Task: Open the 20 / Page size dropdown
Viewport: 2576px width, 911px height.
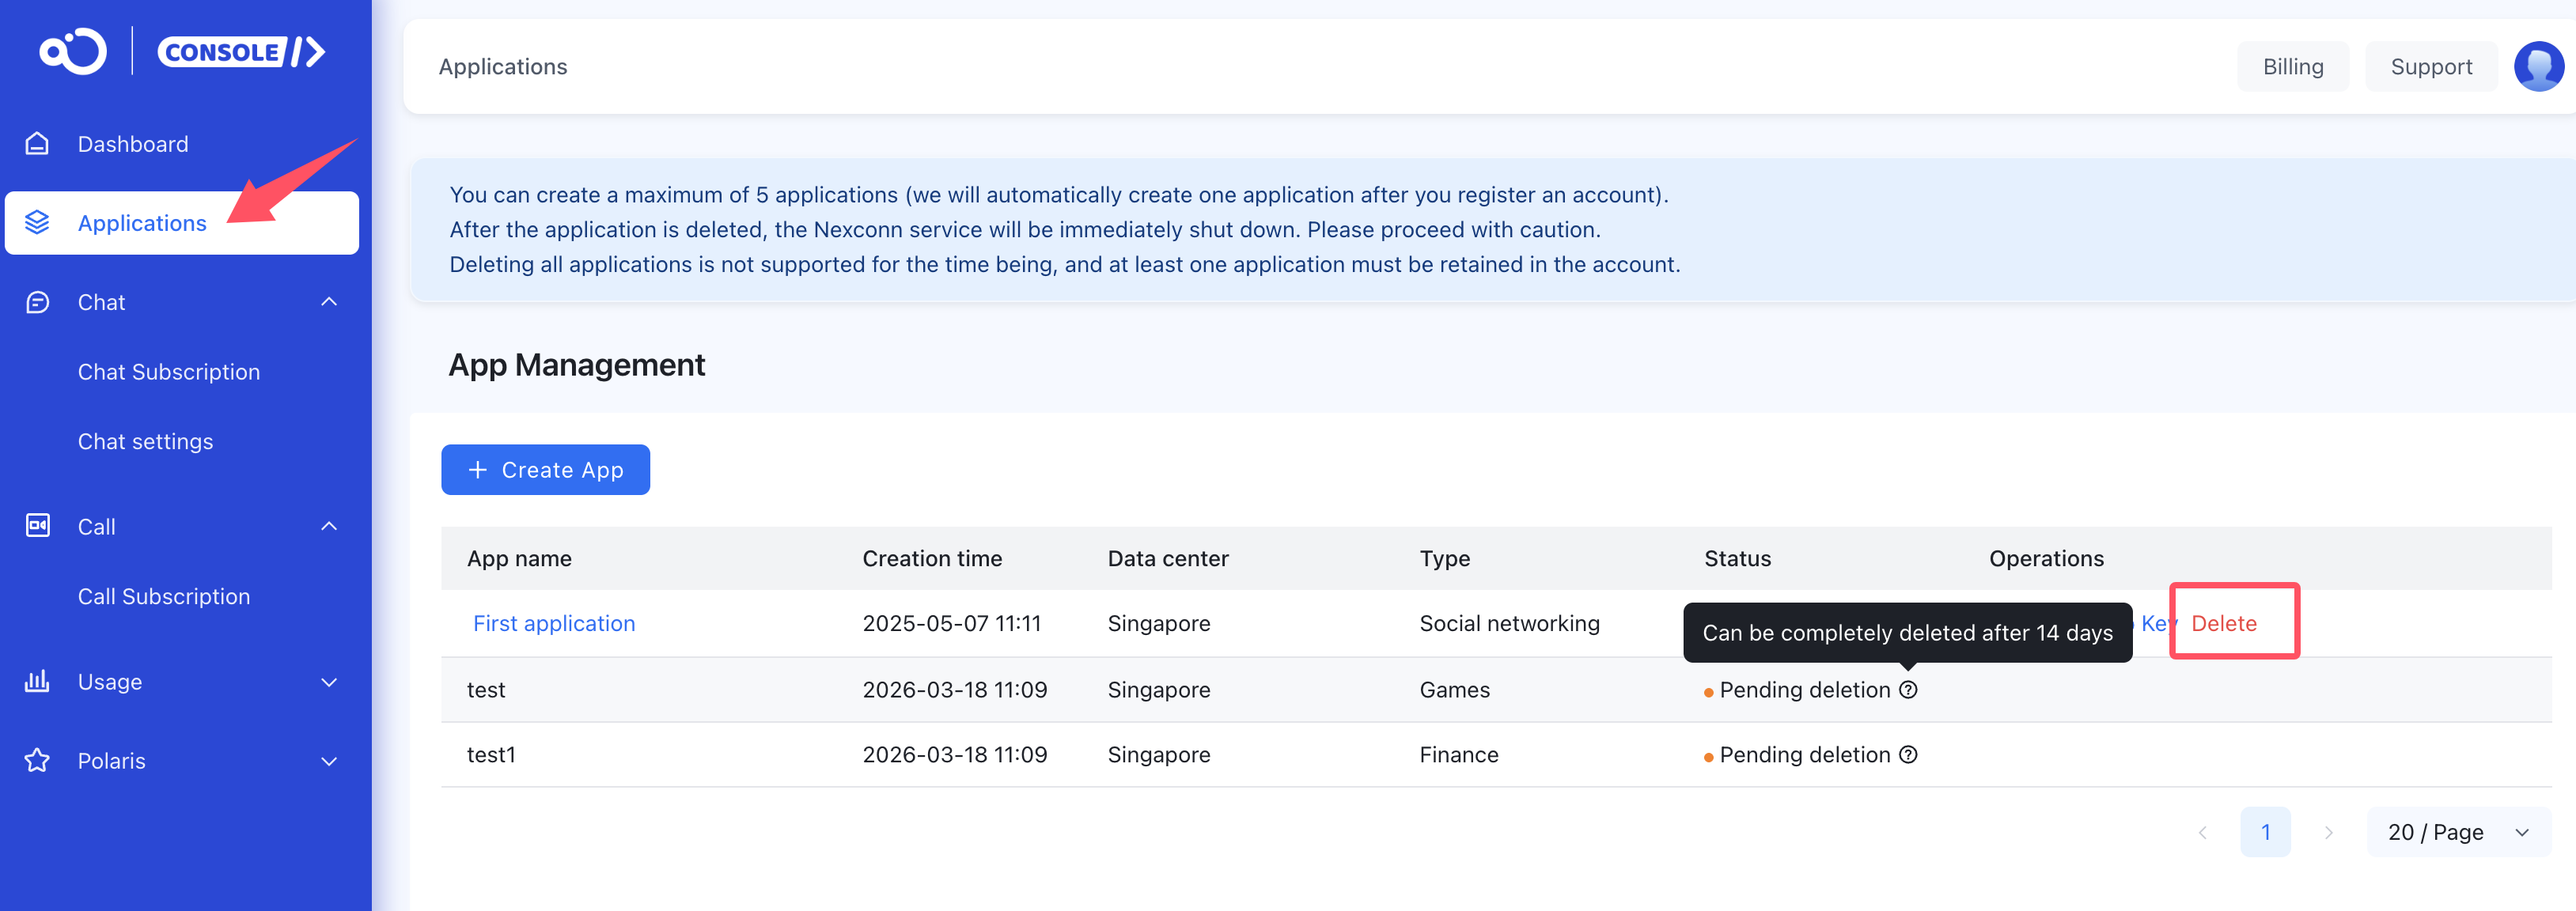Action: coord(2457,832)
